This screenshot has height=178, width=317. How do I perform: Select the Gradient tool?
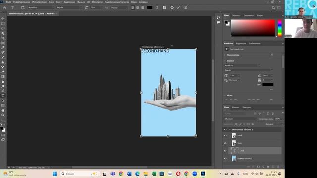click(x=3, y=77)
